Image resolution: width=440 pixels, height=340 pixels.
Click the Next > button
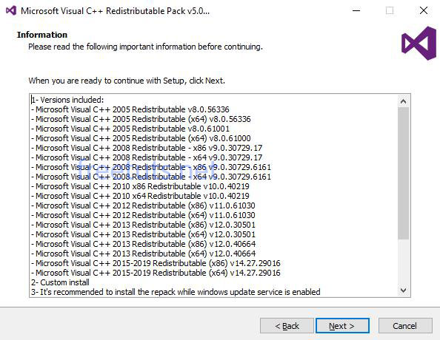[x=342, y=326]
